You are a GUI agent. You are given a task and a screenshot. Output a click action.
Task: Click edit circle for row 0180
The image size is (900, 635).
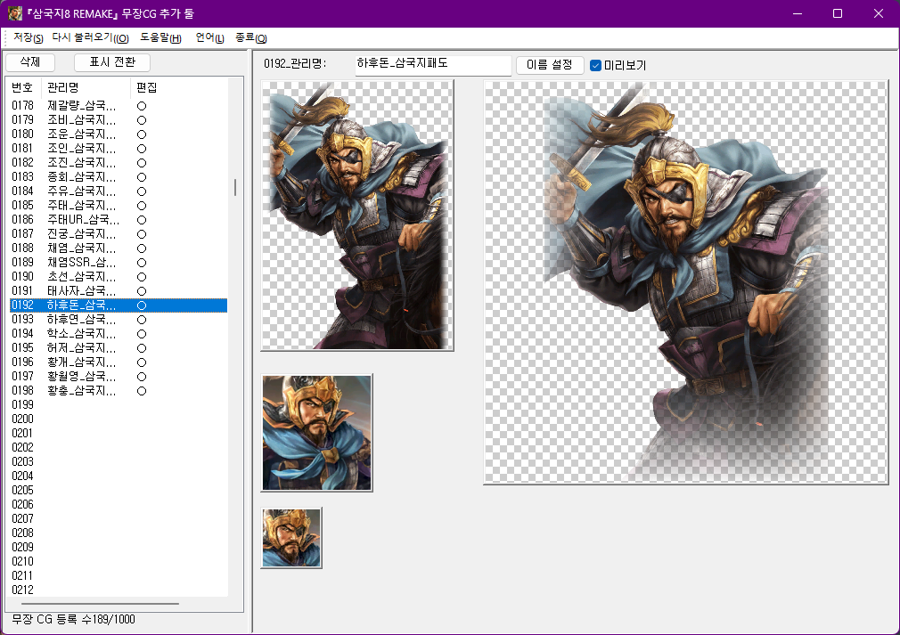(142, 134)
